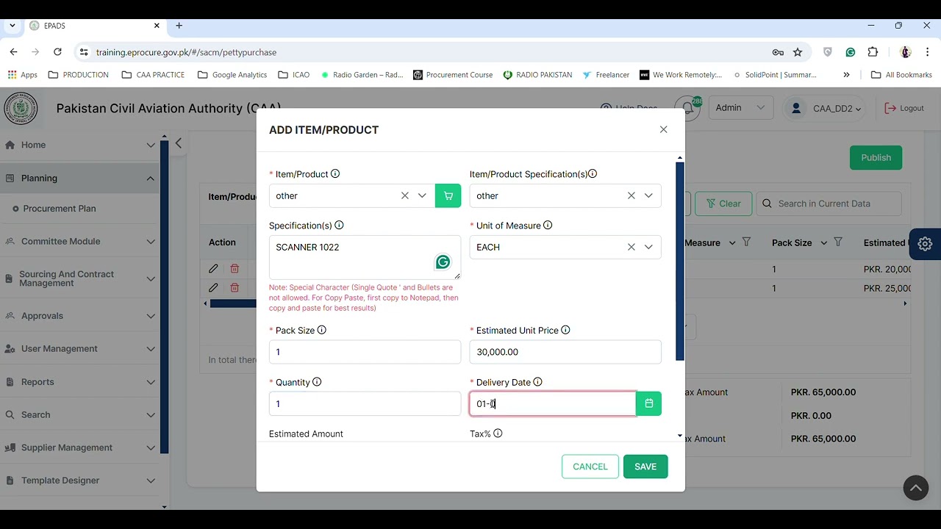Viewport: 941px width, 529px height.
Task: Click the SAVE button
Action: 645,467
